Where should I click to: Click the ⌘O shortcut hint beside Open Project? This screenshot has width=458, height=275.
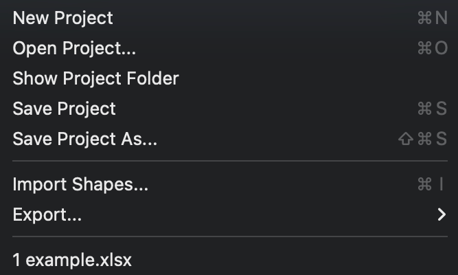pos(433,48)
